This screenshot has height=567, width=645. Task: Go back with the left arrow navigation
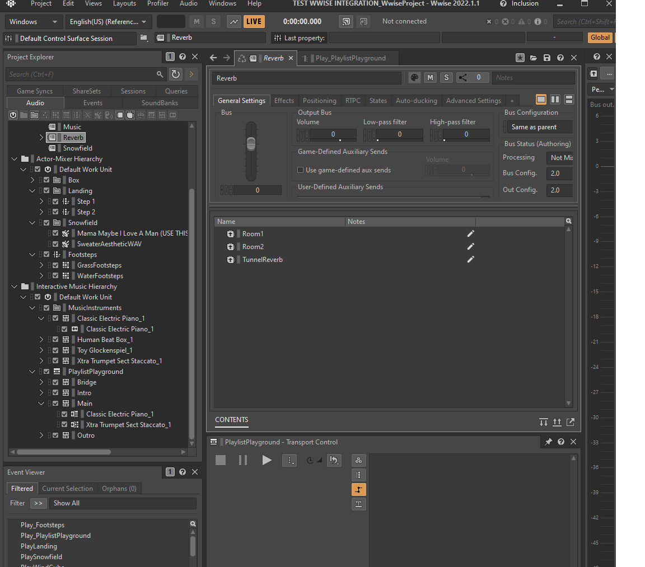[x=213, y=58]
